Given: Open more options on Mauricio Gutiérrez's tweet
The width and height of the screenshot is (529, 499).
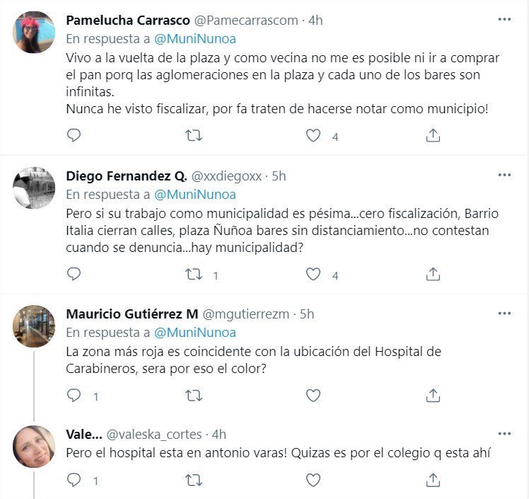Looking at the screenshot, I should point(504,313).
